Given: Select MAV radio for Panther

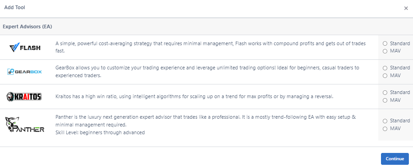Looking at the screenshot, I should (x=385, y=129).
